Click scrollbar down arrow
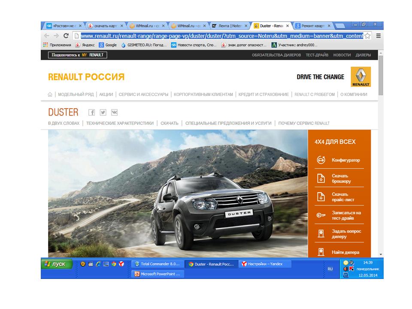Screen dimensions: 412x309 [381, 254]
